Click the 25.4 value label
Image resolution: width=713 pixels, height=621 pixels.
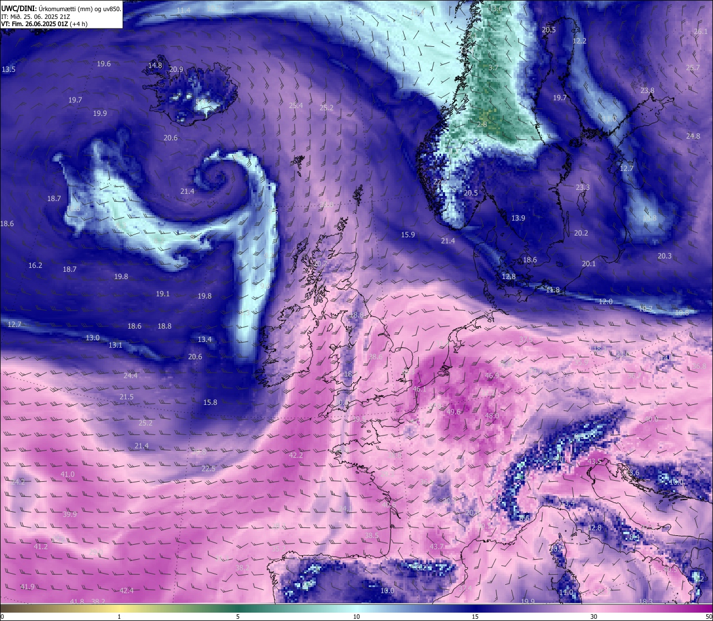pyautogui.click(x=296, y=105)
